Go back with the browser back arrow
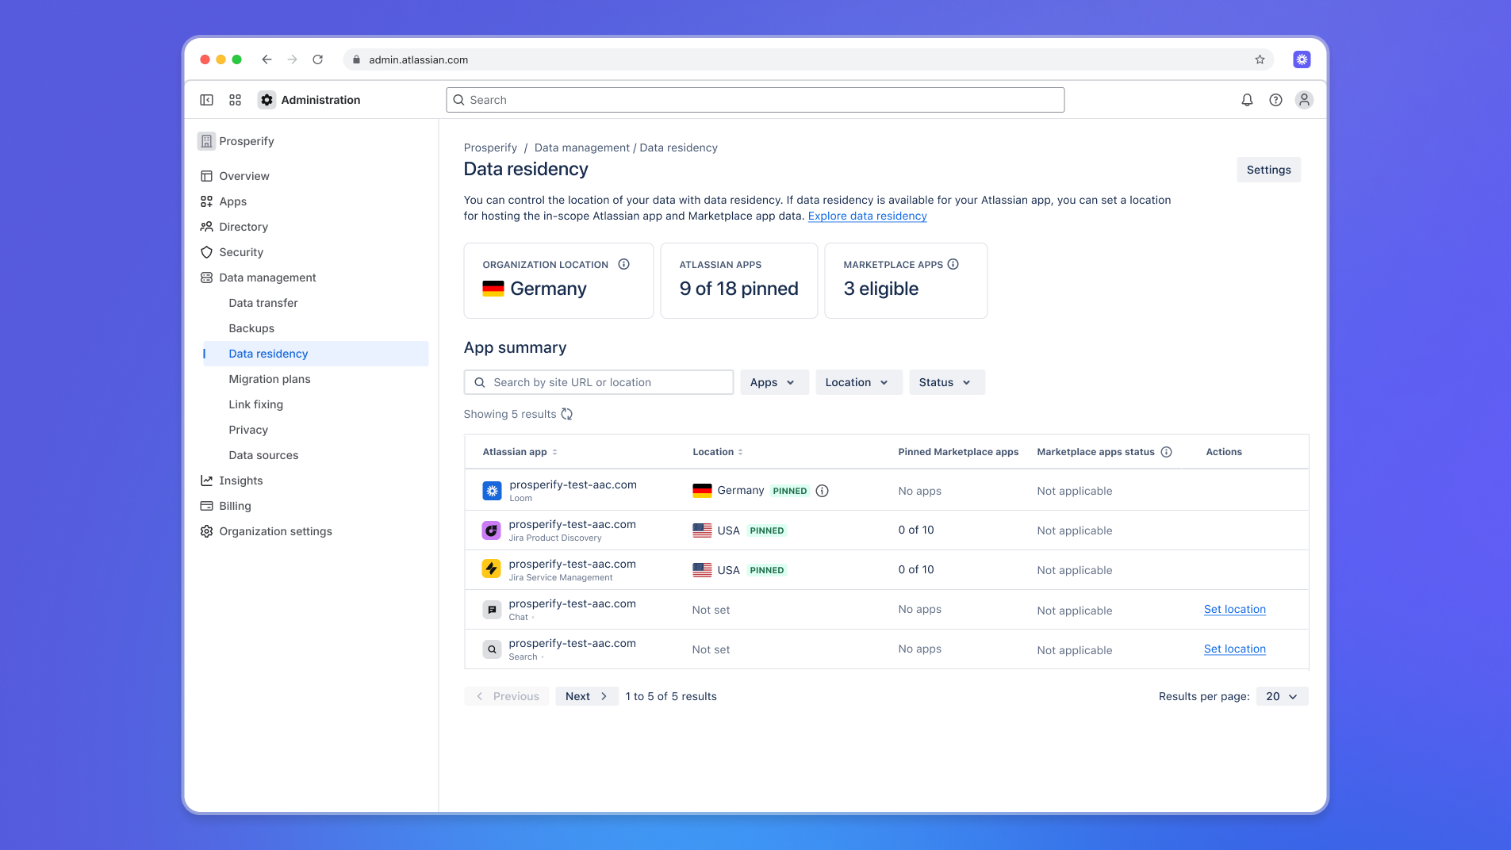Image resolution: width=1511 pixels, height=850 pixels. coord(267,59)
